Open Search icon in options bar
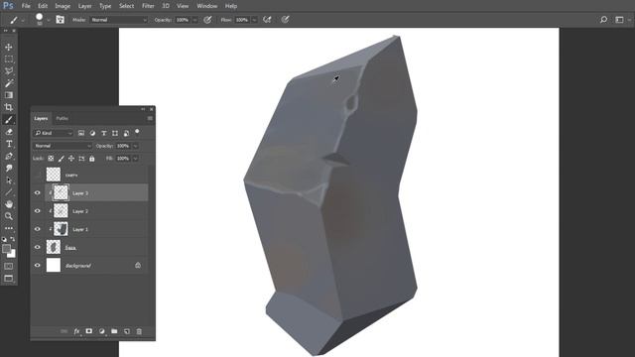This screenshot has width=635, height=357. coord(603,20)
